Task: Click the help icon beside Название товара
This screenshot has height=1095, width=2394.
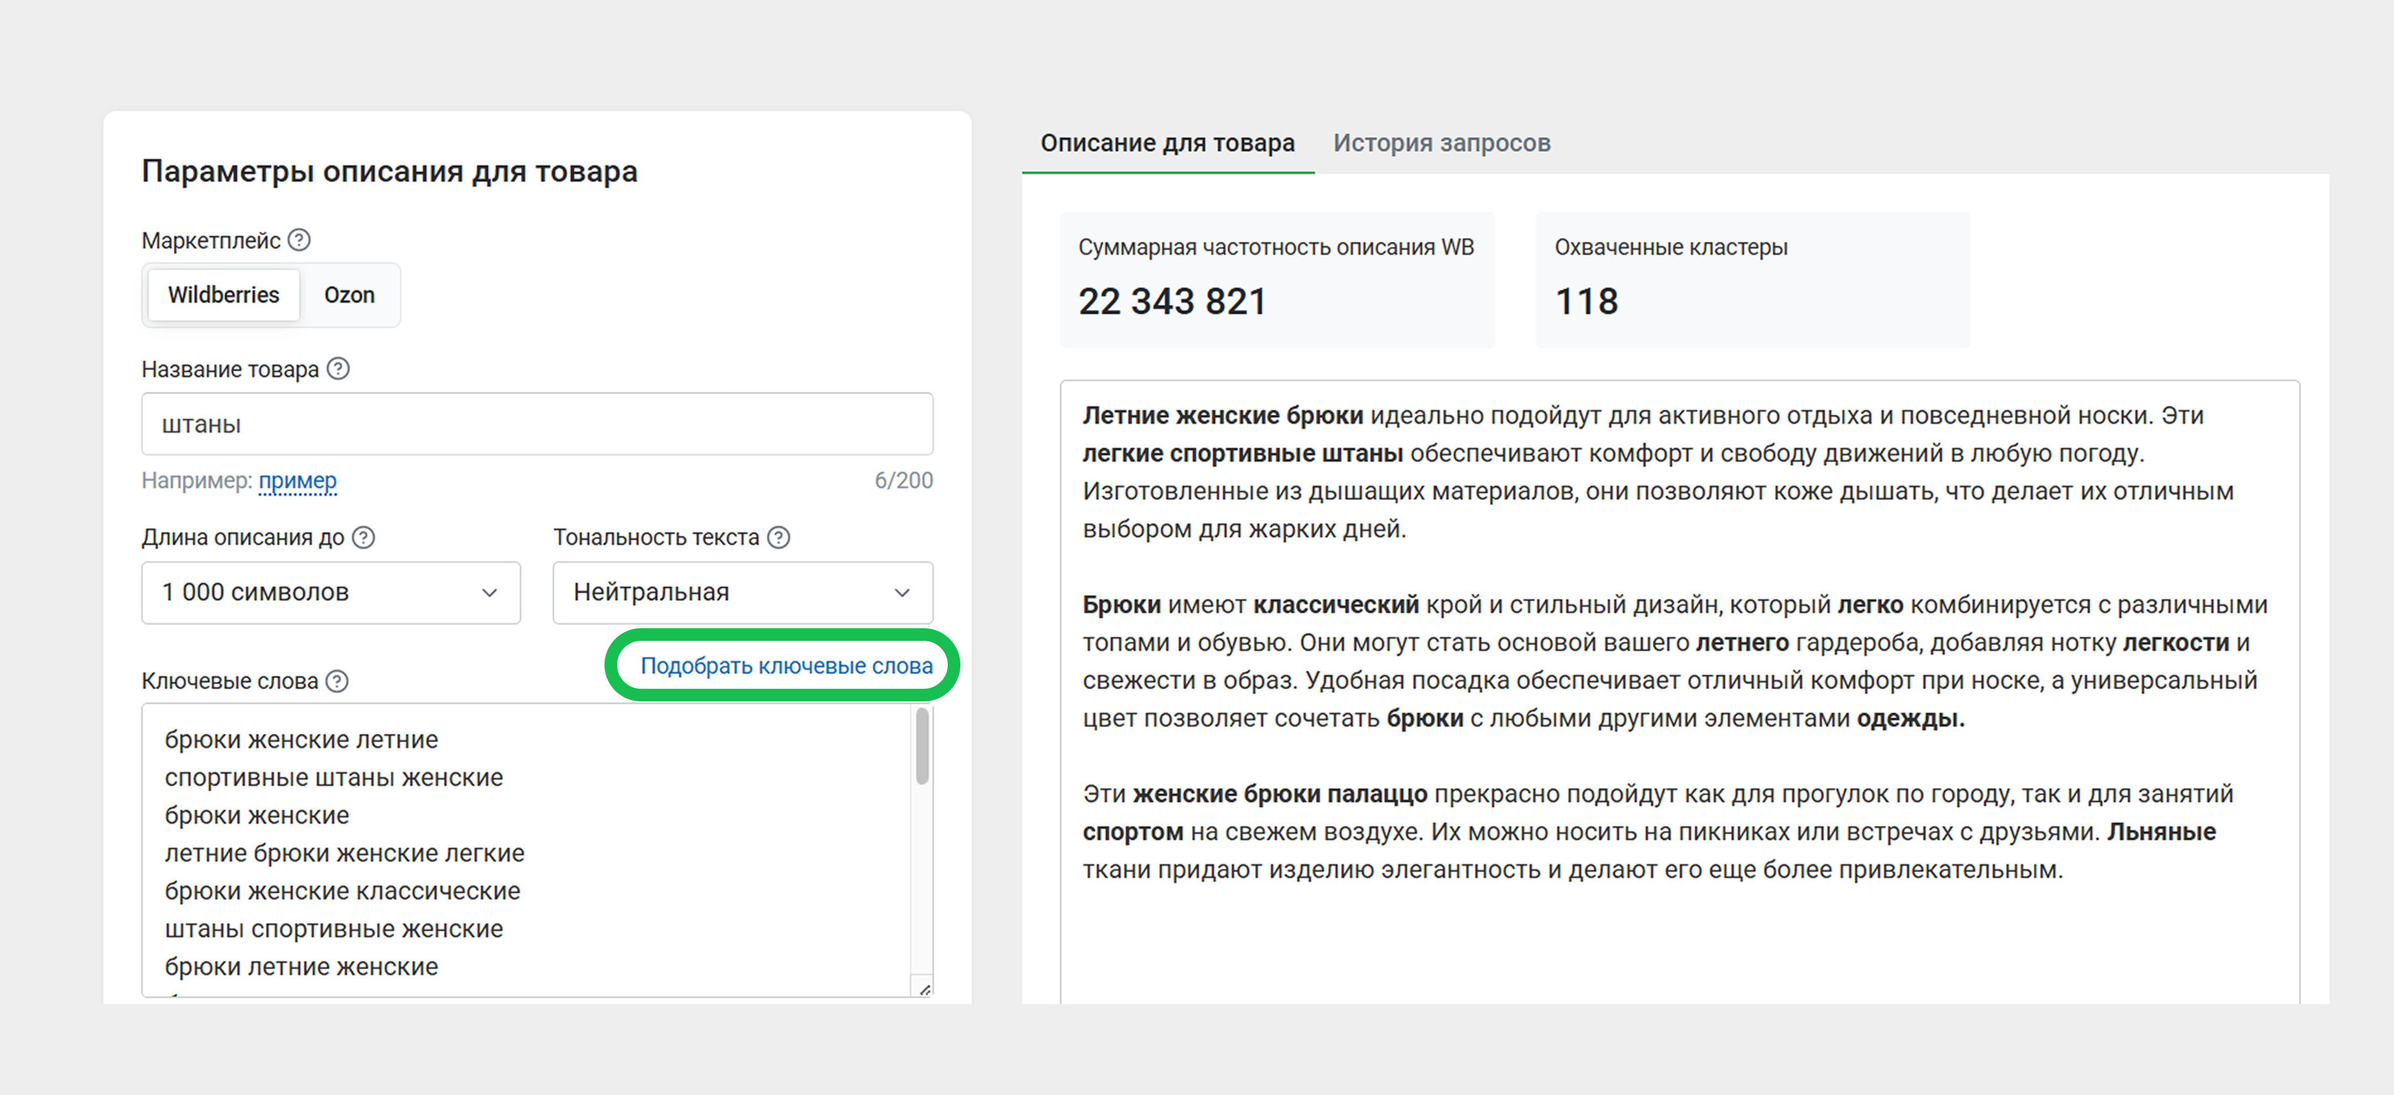Action: (x=338, y=369)
